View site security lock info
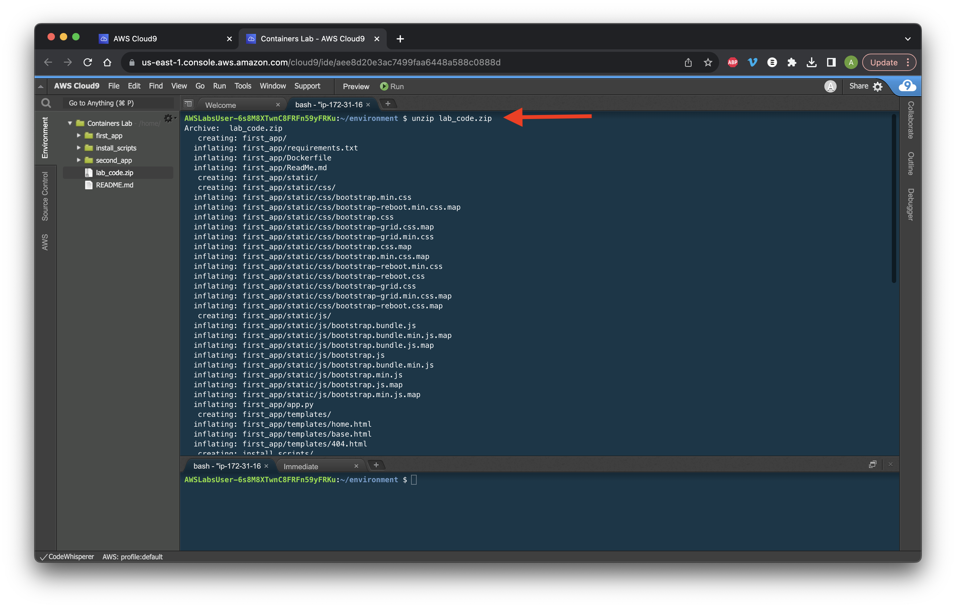The width and height of the screenshot is (956, 608). (x=132, y=63)
